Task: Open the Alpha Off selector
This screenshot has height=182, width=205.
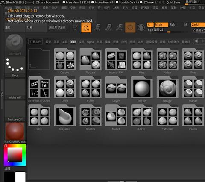Action: 15,89
